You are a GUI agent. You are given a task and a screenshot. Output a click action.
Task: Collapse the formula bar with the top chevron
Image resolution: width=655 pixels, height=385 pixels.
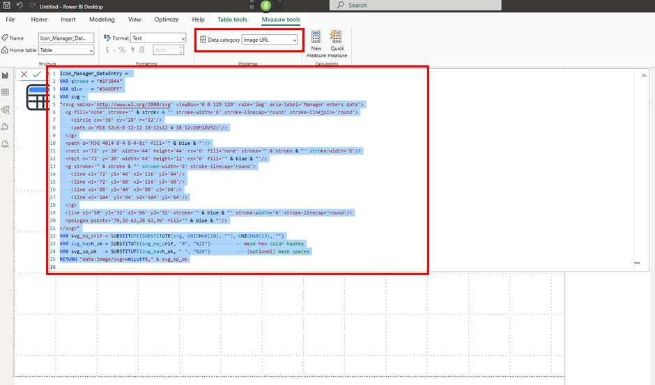[644, 76]
